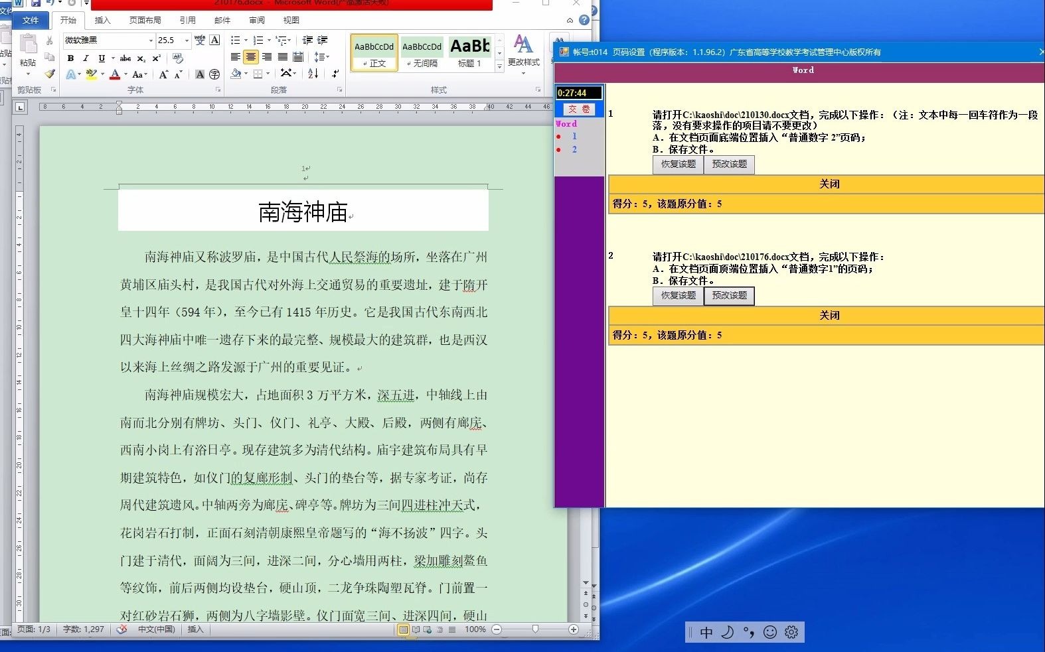This screenshot has width=1045, height=652.
Task: Click the text highlight color button
Action: (x=92, y=74)
